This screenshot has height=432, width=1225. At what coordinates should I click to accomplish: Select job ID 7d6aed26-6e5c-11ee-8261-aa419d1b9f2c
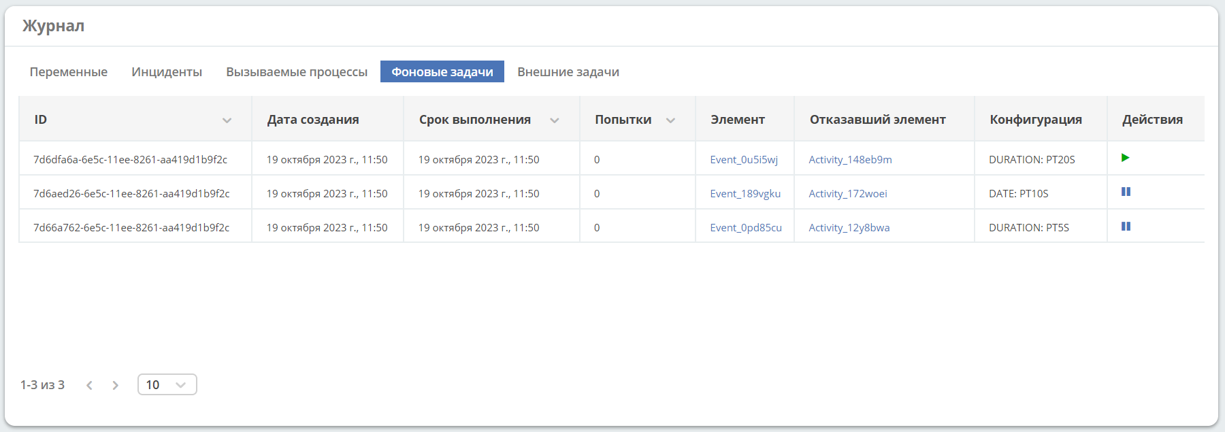[131, 193]
